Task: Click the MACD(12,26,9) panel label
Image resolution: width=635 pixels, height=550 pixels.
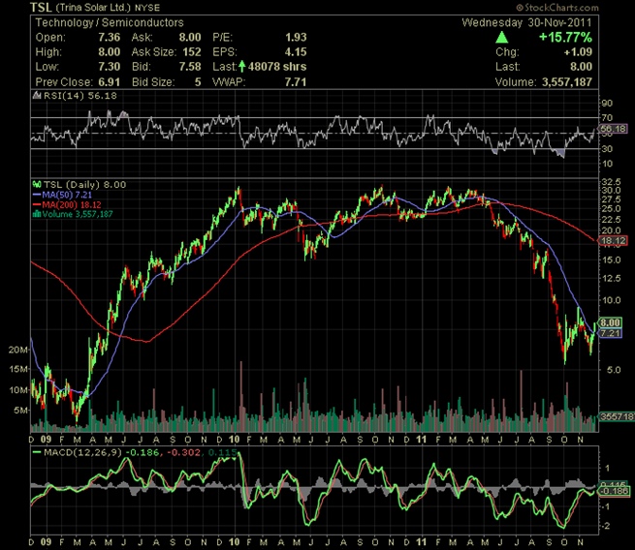Action: coord(82,452)
